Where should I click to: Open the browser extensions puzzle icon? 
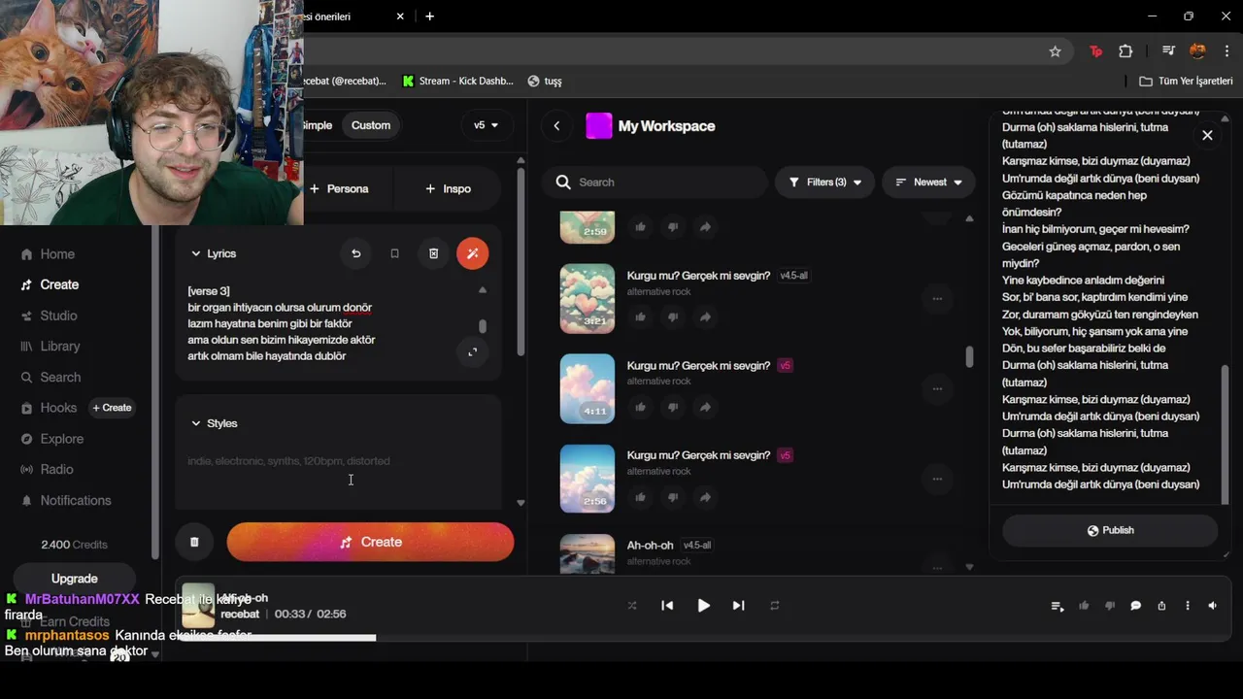click(1125, 51)
